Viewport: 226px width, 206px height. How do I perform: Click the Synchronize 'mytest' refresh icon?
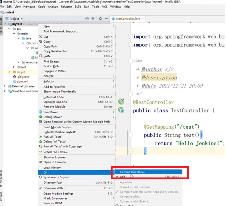(41, 177)
